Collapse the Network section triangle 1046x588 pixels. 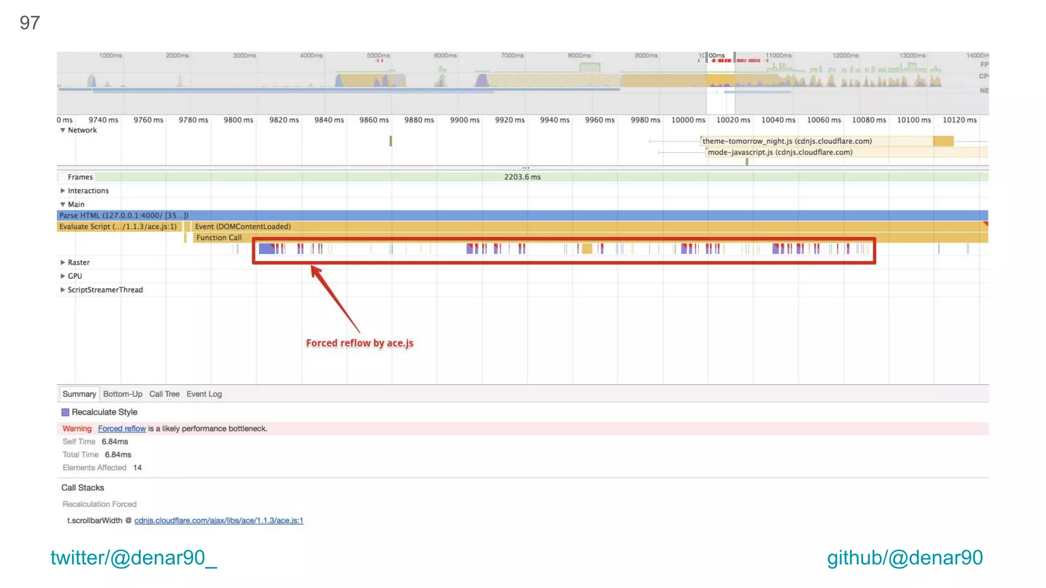(62, 130)
